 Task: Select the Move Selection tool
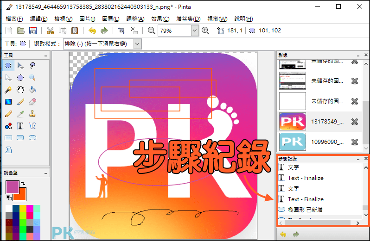(8, 77)
